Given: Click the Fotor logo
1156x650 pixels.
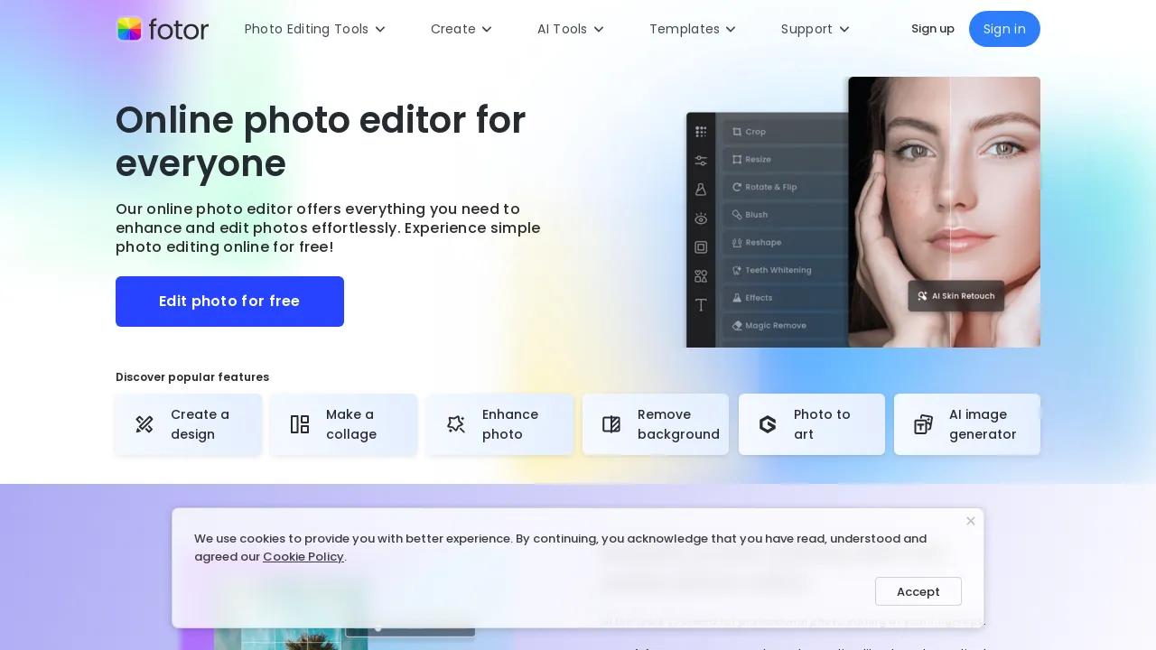Looking at the screenshot, I should [x=163, y=29].
